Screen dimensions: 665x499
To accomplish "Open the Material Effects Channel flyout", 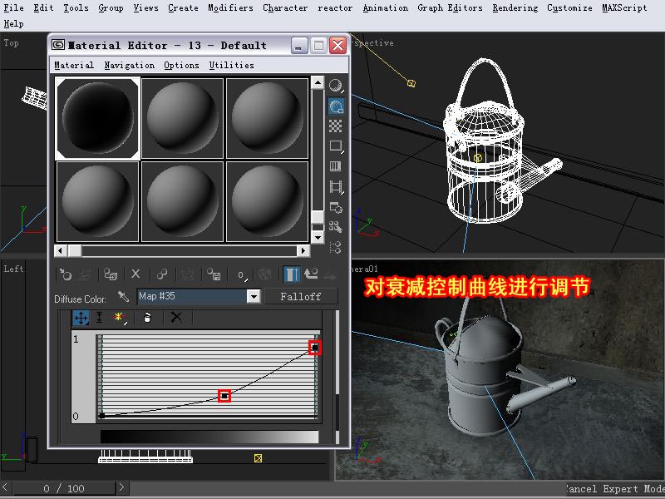I will (241, 274).
